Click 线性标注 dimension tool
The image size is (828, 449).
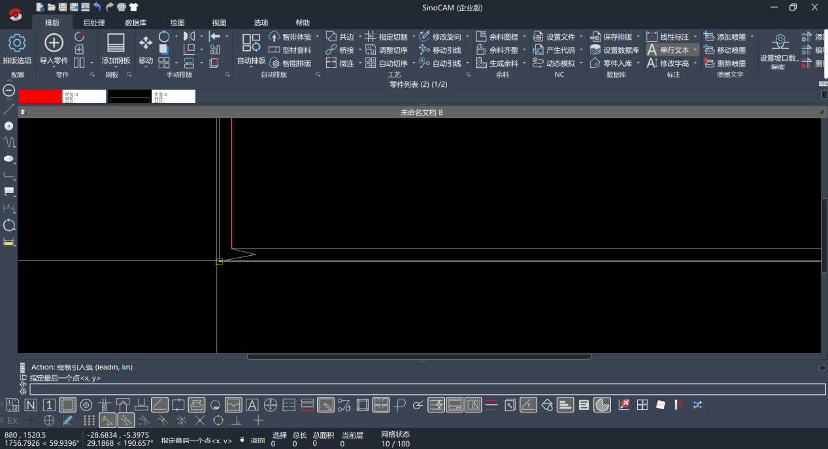point(668,37)
